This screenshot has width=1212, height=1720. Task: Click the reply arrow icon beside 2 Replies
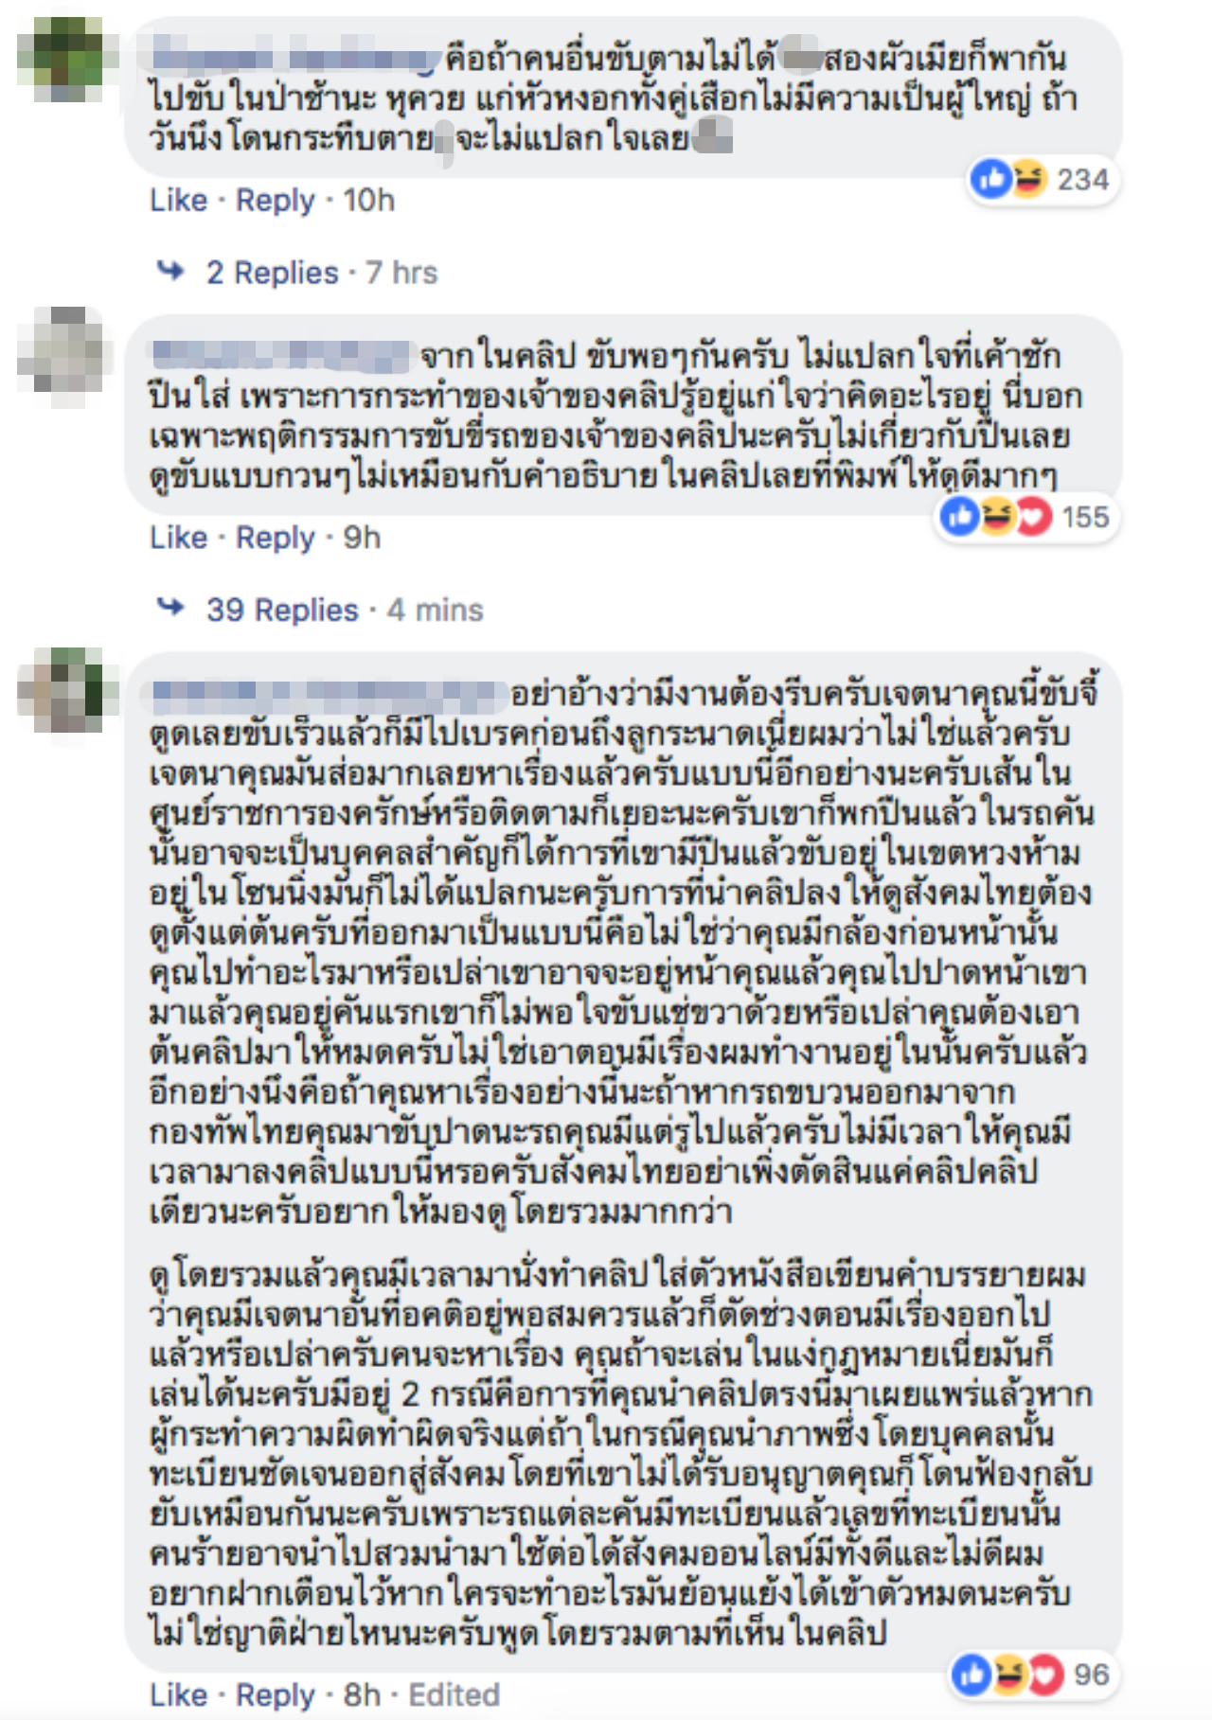point(171,272)
